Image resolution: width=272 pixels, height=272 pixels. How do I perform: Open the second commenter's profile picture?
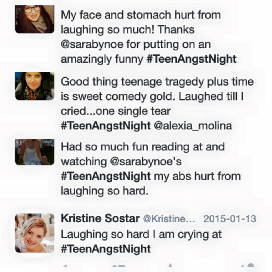point(35,86)
